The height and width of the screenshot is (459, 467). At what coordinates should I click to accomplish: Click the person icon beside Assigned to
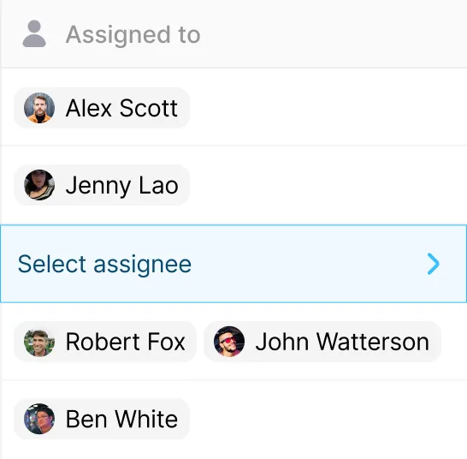pyautogui.click(x=34, y=33)
